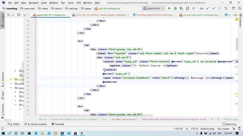The image size is (243, 136).
Task: Click the lock icon in status bar
Action: (234, 128)
